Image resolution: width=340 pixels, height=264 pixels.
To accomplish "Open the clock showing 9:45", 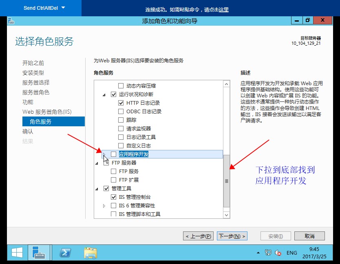I will coord(314,253).
